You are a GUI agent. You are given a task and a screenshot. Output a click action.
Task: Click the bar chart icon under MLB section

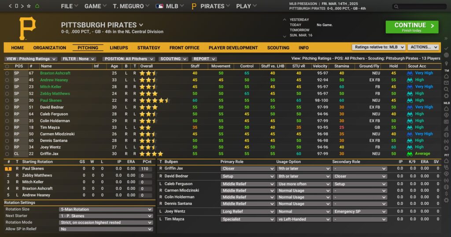446,128
